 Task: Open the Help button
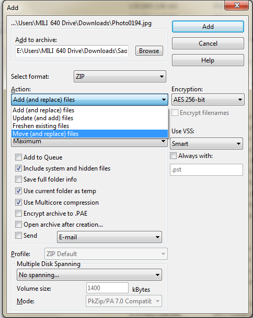click(208, 60)
